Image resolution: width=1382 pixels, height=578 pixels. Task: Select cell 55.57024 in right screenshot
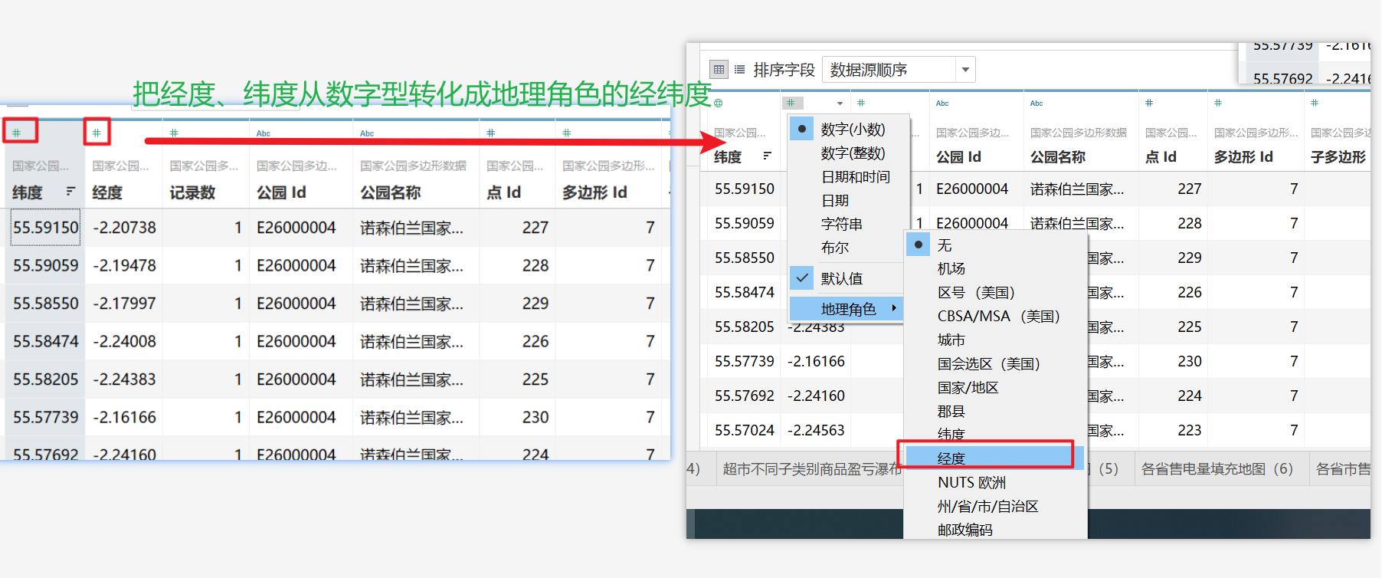[x=744, y=430]
